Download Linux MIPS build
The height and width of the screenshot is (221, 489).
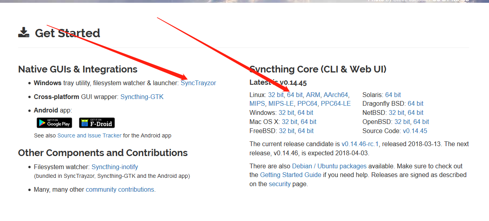click(x=257, y=104)
